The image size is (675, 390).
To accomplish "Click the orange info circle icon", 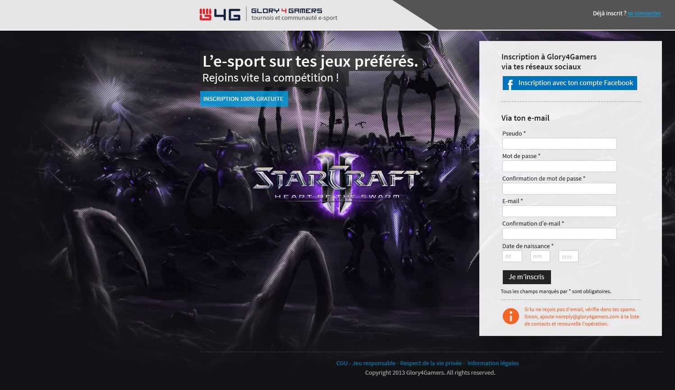I will click(x=510, y=316).
